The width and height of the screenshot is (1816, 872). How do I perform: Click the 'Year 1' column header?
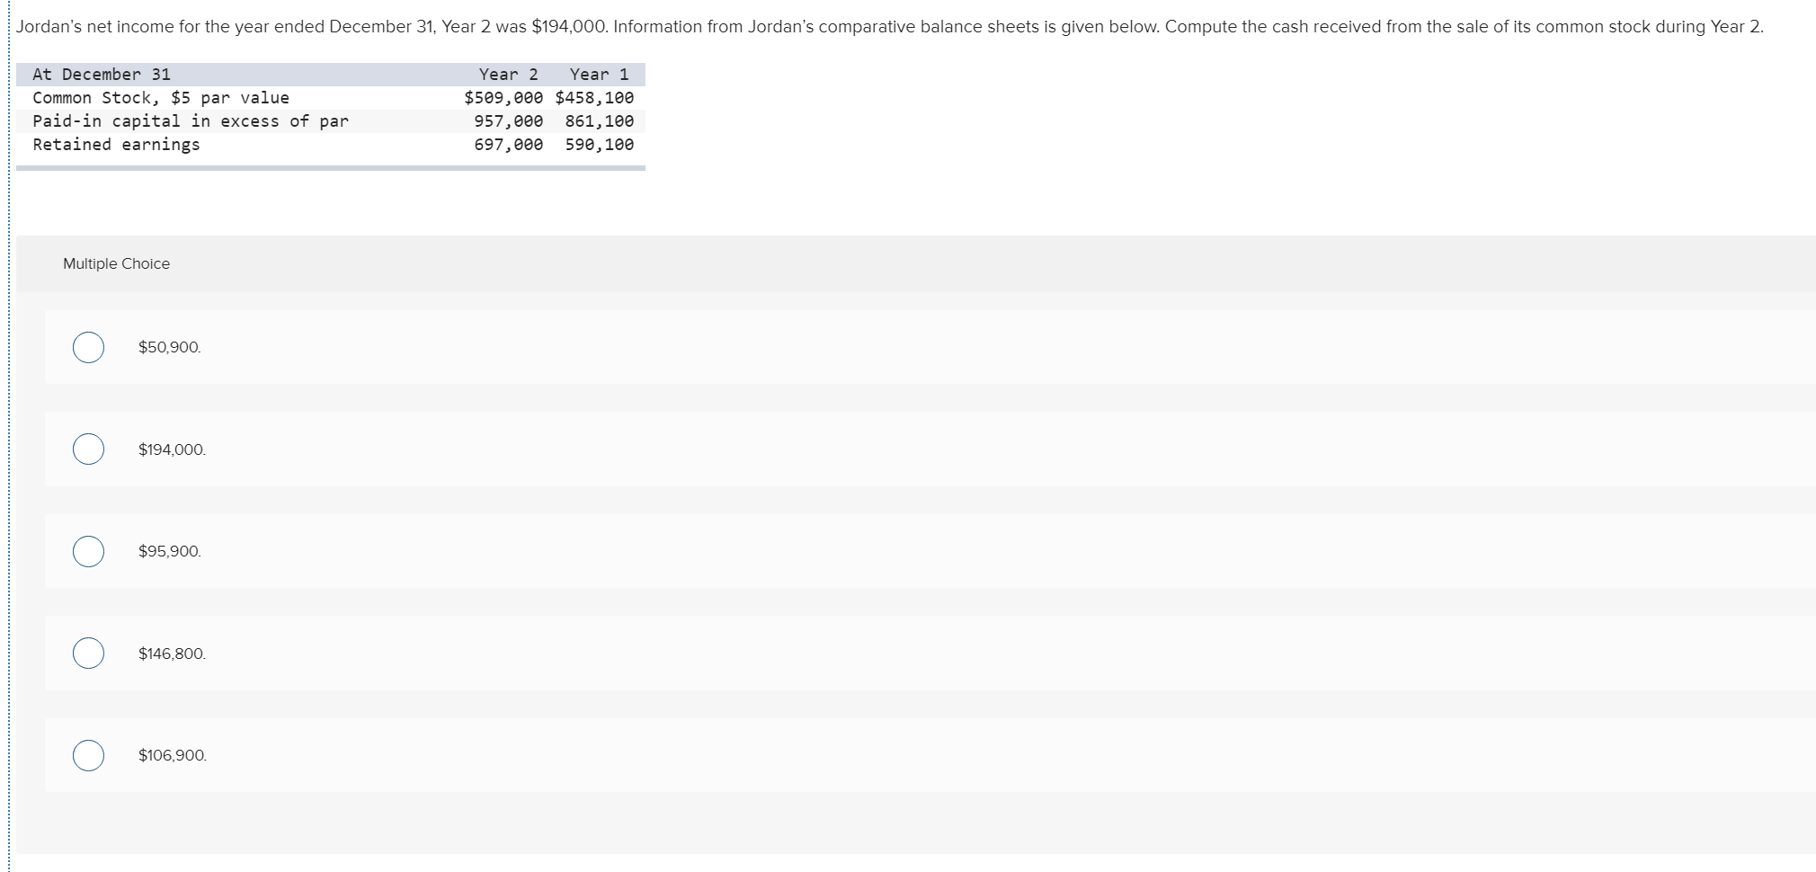click(x=600, y=75)
